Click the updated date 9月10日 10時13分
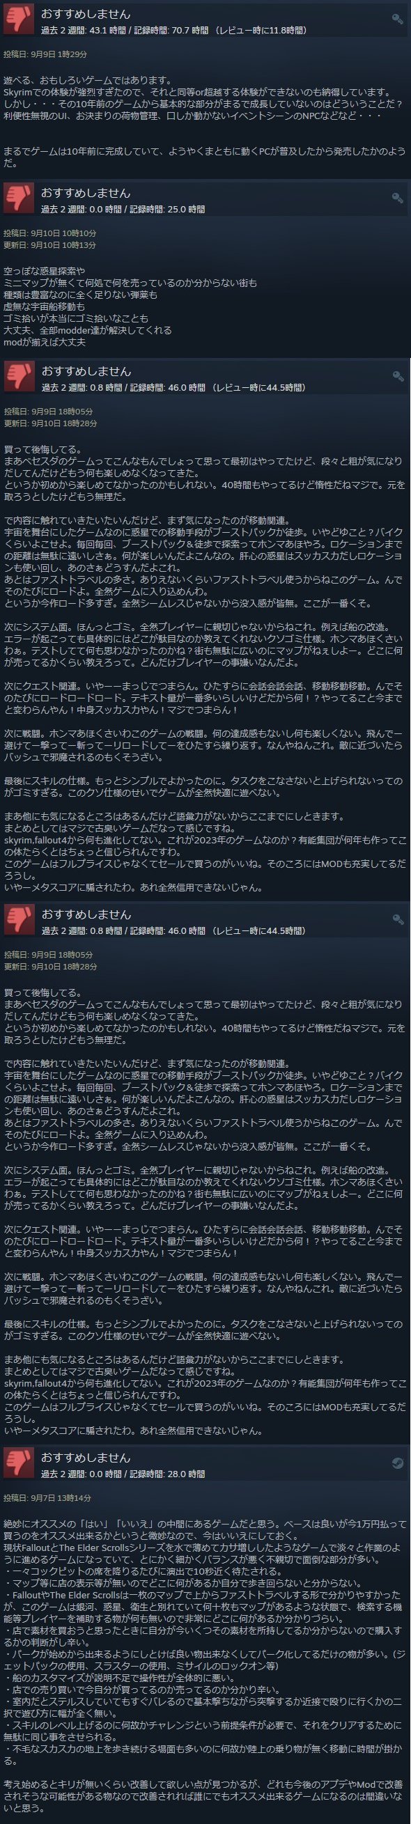 tap(64, 245)
